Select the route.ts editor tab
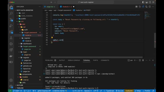The width and height of the screenshot is (164, 92). [x=67, y=7]
